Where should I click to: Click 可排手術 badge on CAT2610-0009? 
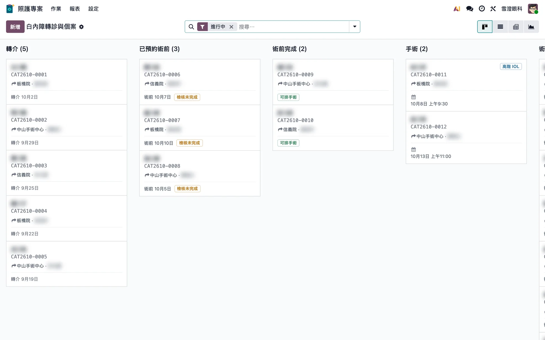(288, 97)
